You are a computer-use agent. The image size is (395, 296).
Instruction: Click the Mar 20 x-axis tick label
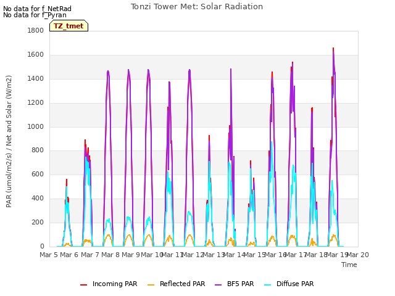(x=358, y=255)
